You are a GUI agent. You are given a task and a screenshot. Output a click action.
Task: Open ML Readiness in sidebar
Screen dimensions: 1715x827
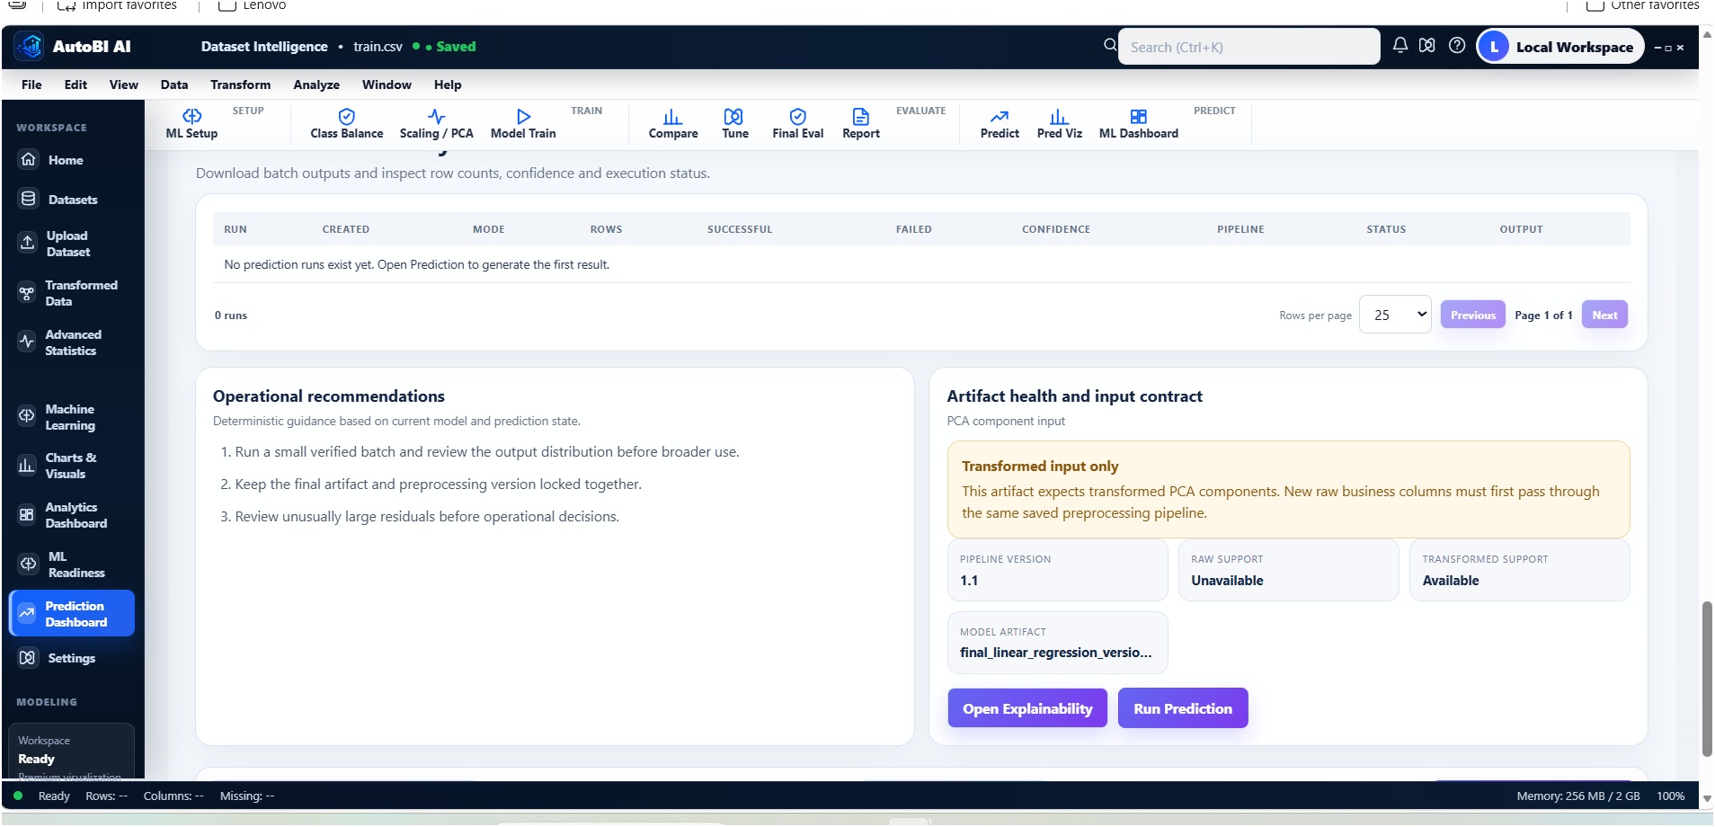pyautogui.click(x=72, y=565)
